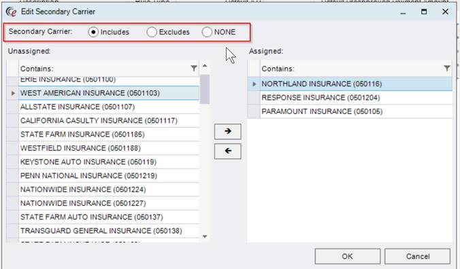Click the Unassigned list scroll down arrow

click(x=205, y=236)
